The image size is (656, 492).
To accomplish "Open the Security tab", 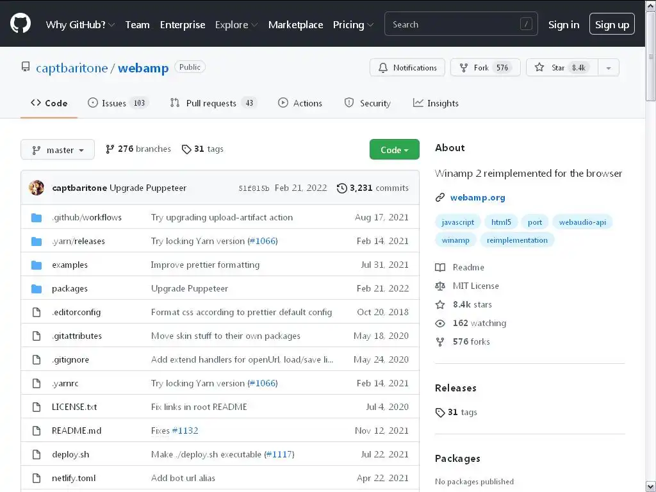I will click(x=367, y=103).
